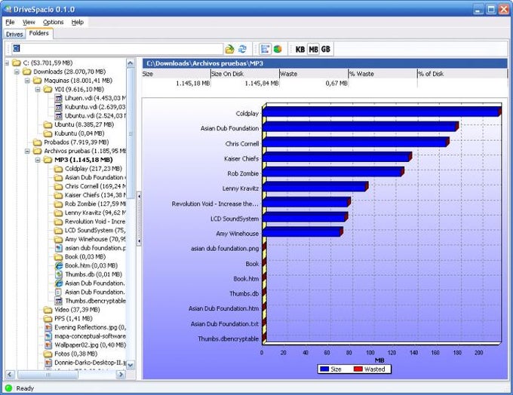Click the Thumbs.db (0,01 MB) file icon
Screen dimensions: 513x395
click(x=59, y=274)
